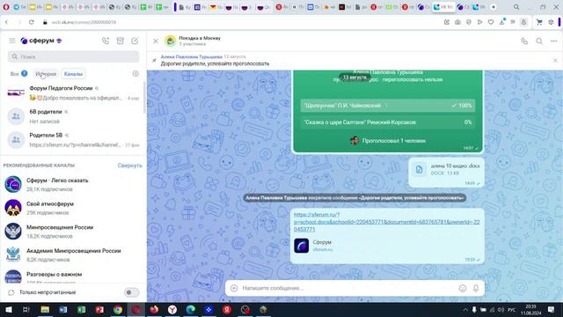Viewport: 563px width, 317px height.
Task: Open Форум Педагоги России channel
Action: (x=73, y=92)
